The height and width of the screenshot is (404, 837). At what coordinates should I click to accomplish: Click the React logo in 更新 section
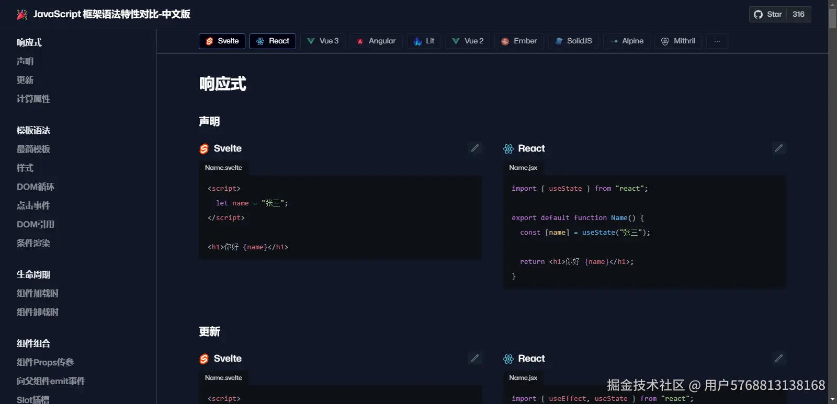(508, 359)
